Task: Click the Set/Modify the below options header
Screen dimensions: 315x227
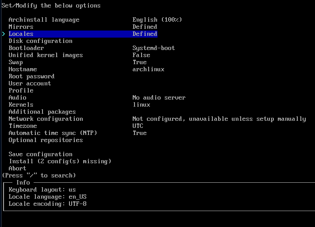Action: click(x=51, y=5)
